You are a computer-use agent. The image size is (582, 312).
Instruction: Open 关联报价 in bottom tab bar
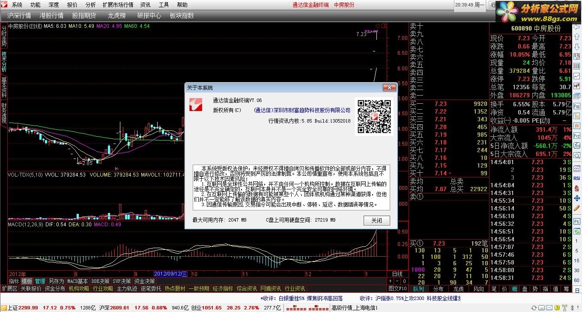tap(31, 289)
